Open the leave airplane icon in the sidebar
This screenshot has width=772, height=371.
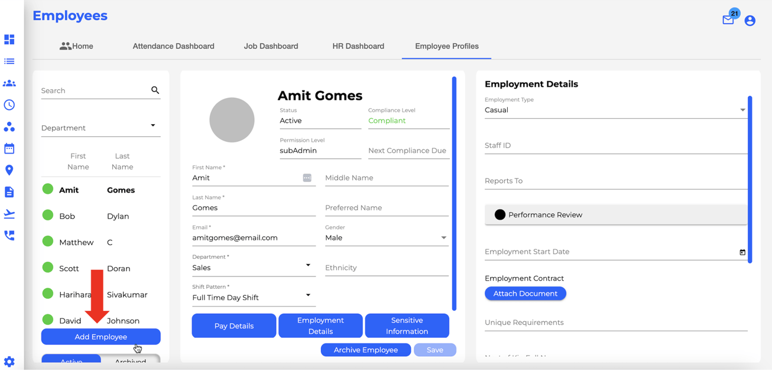(9, 213)
